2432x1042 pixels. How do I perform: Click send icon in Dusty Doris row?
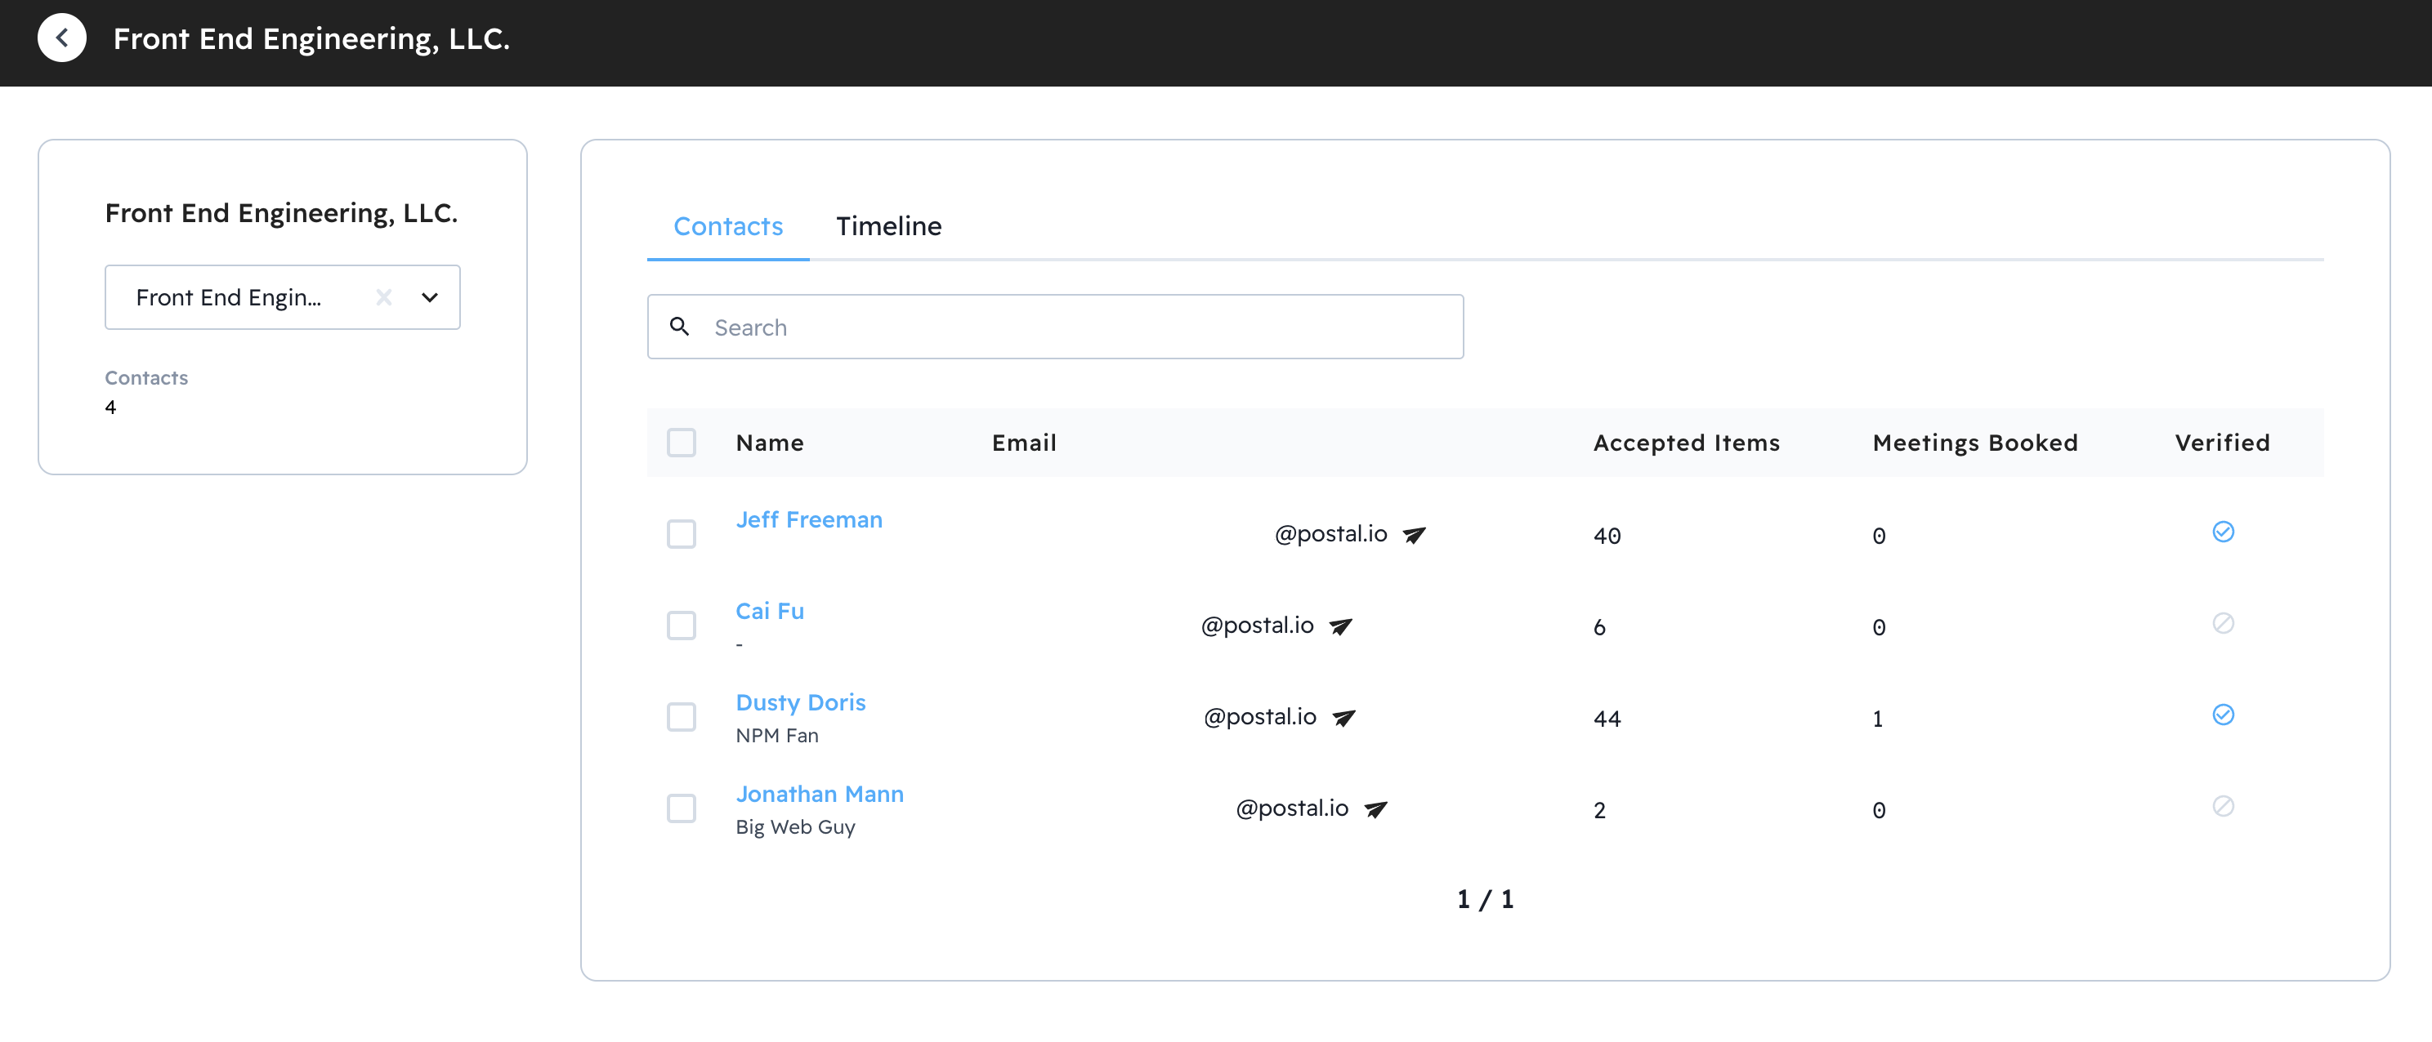pyautogui.click(x=1343, y=717)
